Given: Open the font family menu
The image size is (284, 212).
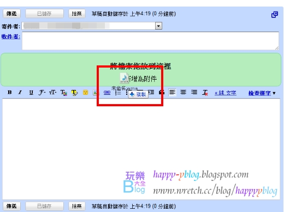Looking at the screenshot, I should (x=42, y=93).
